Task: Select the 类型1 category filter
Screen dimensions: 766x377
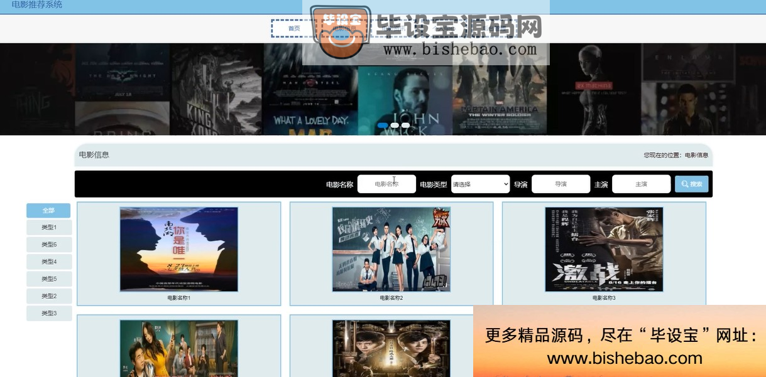Action: pyautogui.click(x=48, y=228)
